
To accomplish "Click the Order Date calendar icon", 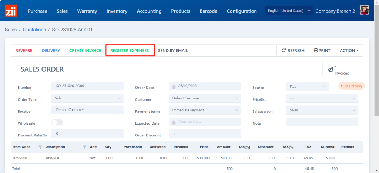I will click(x=174, y=86).
